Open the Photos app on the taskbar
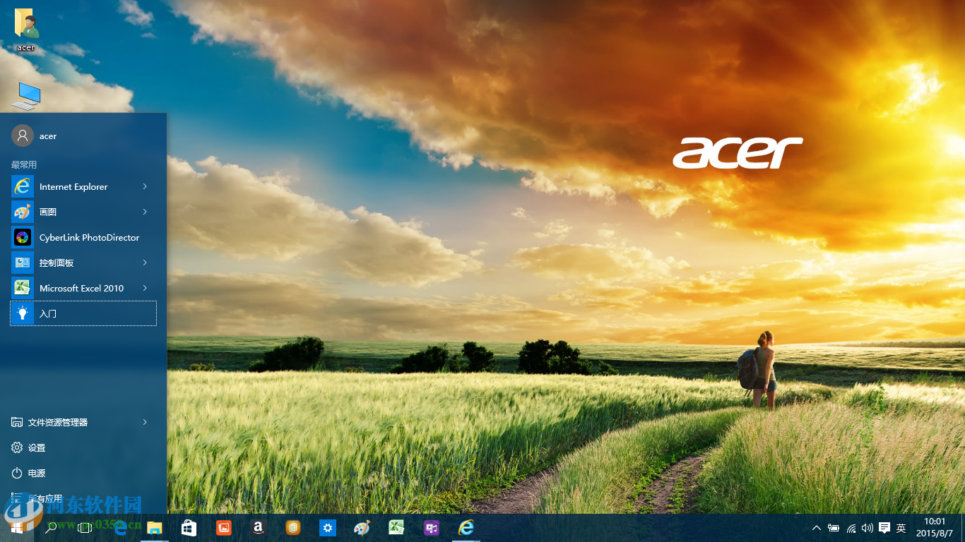Image resolution: width=965 pixels, height=542 pixels. (x=223, y=527)
